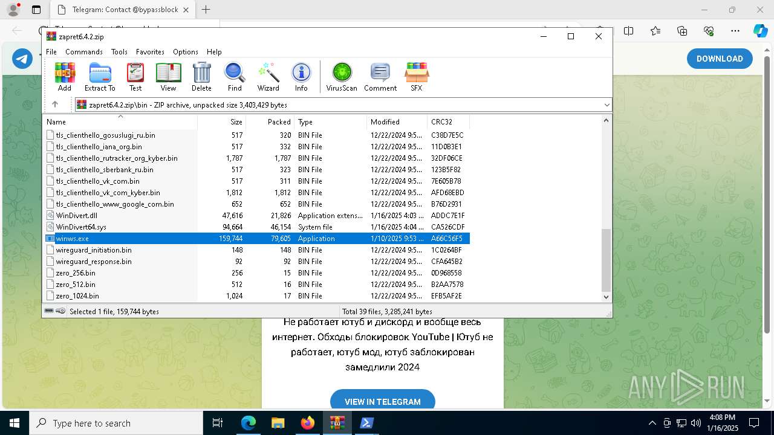Open the Tools menu
The image size is (774, 435).
point(119,52)
